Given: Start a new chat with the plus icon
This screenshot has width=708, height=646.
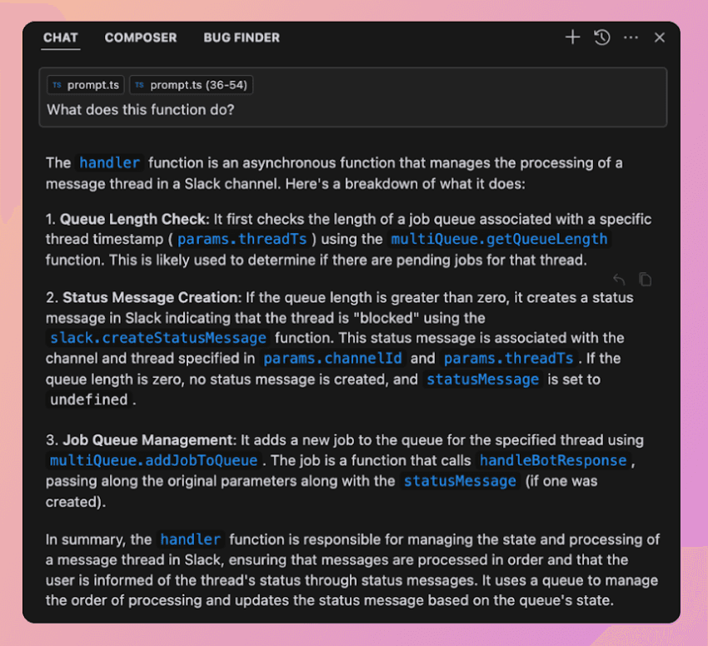Looking at the screenshot, I should [x=572, y=37].
